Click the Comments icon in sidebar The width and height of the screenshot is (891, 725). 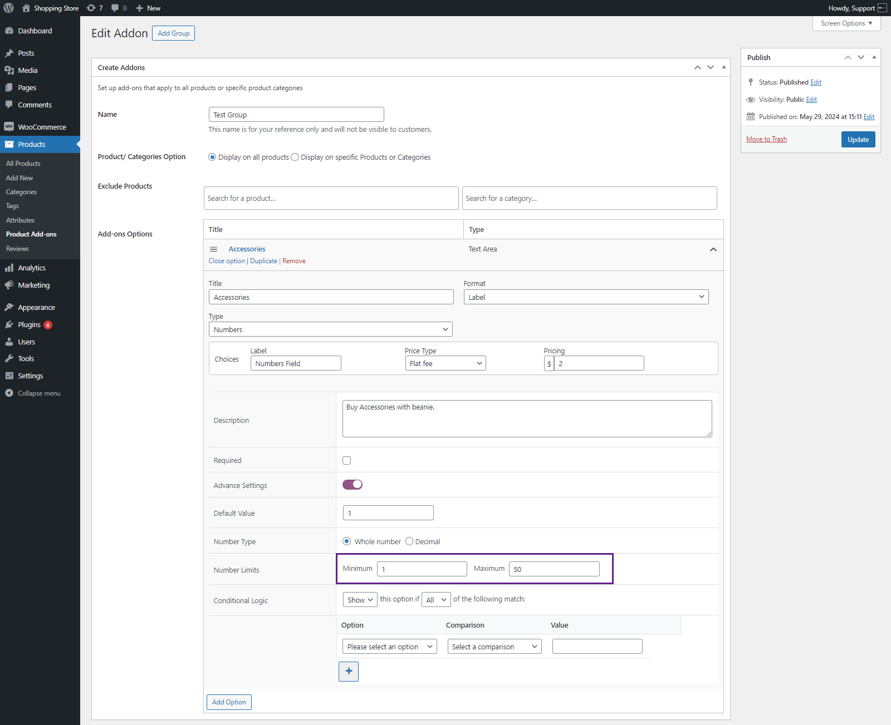[9, 105]
